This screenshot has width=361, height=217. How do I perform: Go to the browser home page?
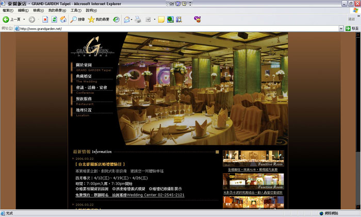(x=63, y=20)
